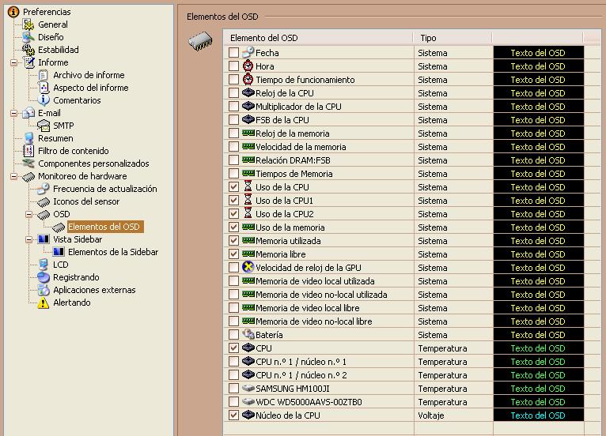Select the Tiempos de Memoria row

[x=294, y=174]
